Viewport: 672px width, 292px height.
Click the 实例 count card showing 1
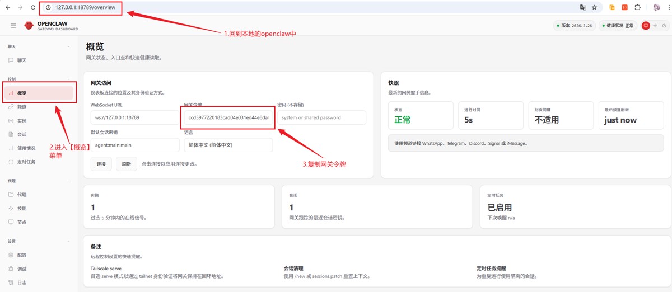[179, 207]
